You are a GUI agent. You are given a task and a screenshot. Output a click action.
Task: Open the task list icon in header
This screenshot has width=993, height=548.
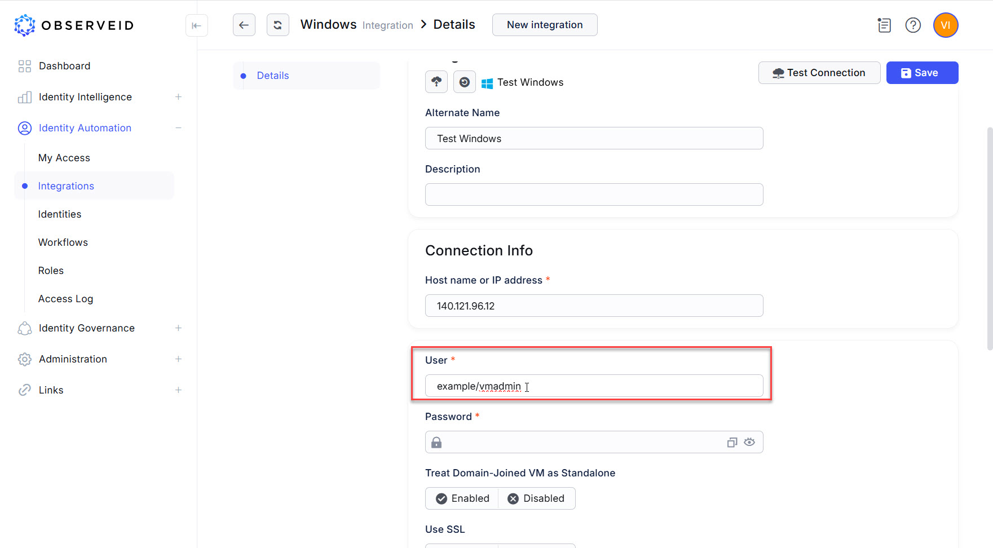tap(884, 25)
